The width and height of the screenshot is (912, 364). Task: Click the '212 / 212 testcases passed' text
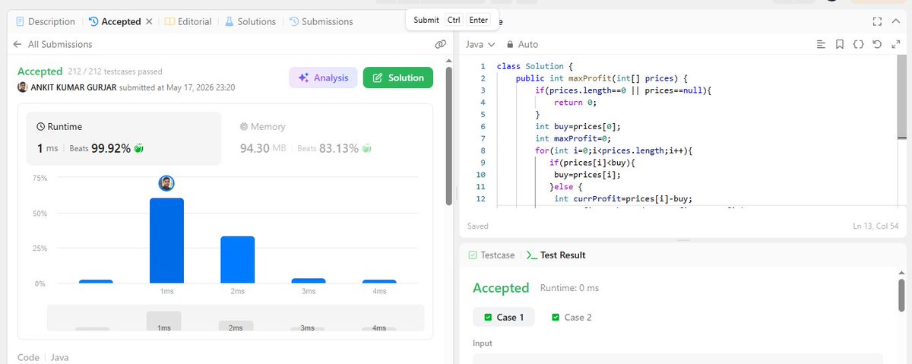114,71
